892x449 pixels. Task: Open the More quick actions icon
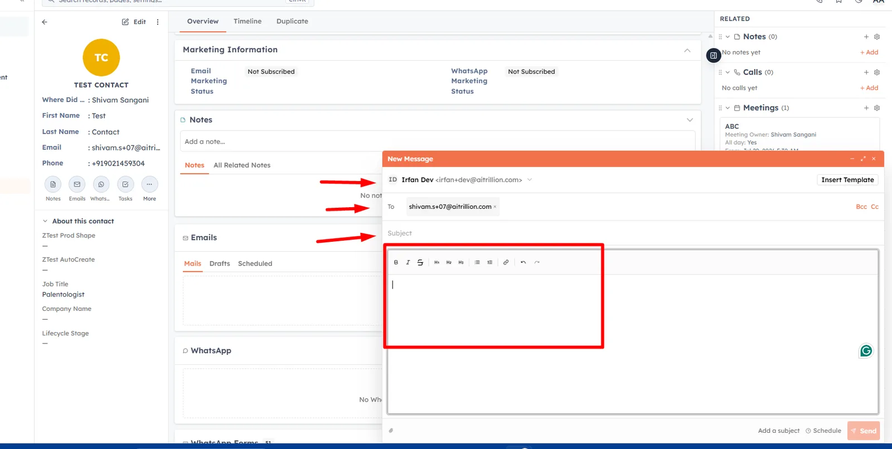pyautogui.click(x=149, y=184)
